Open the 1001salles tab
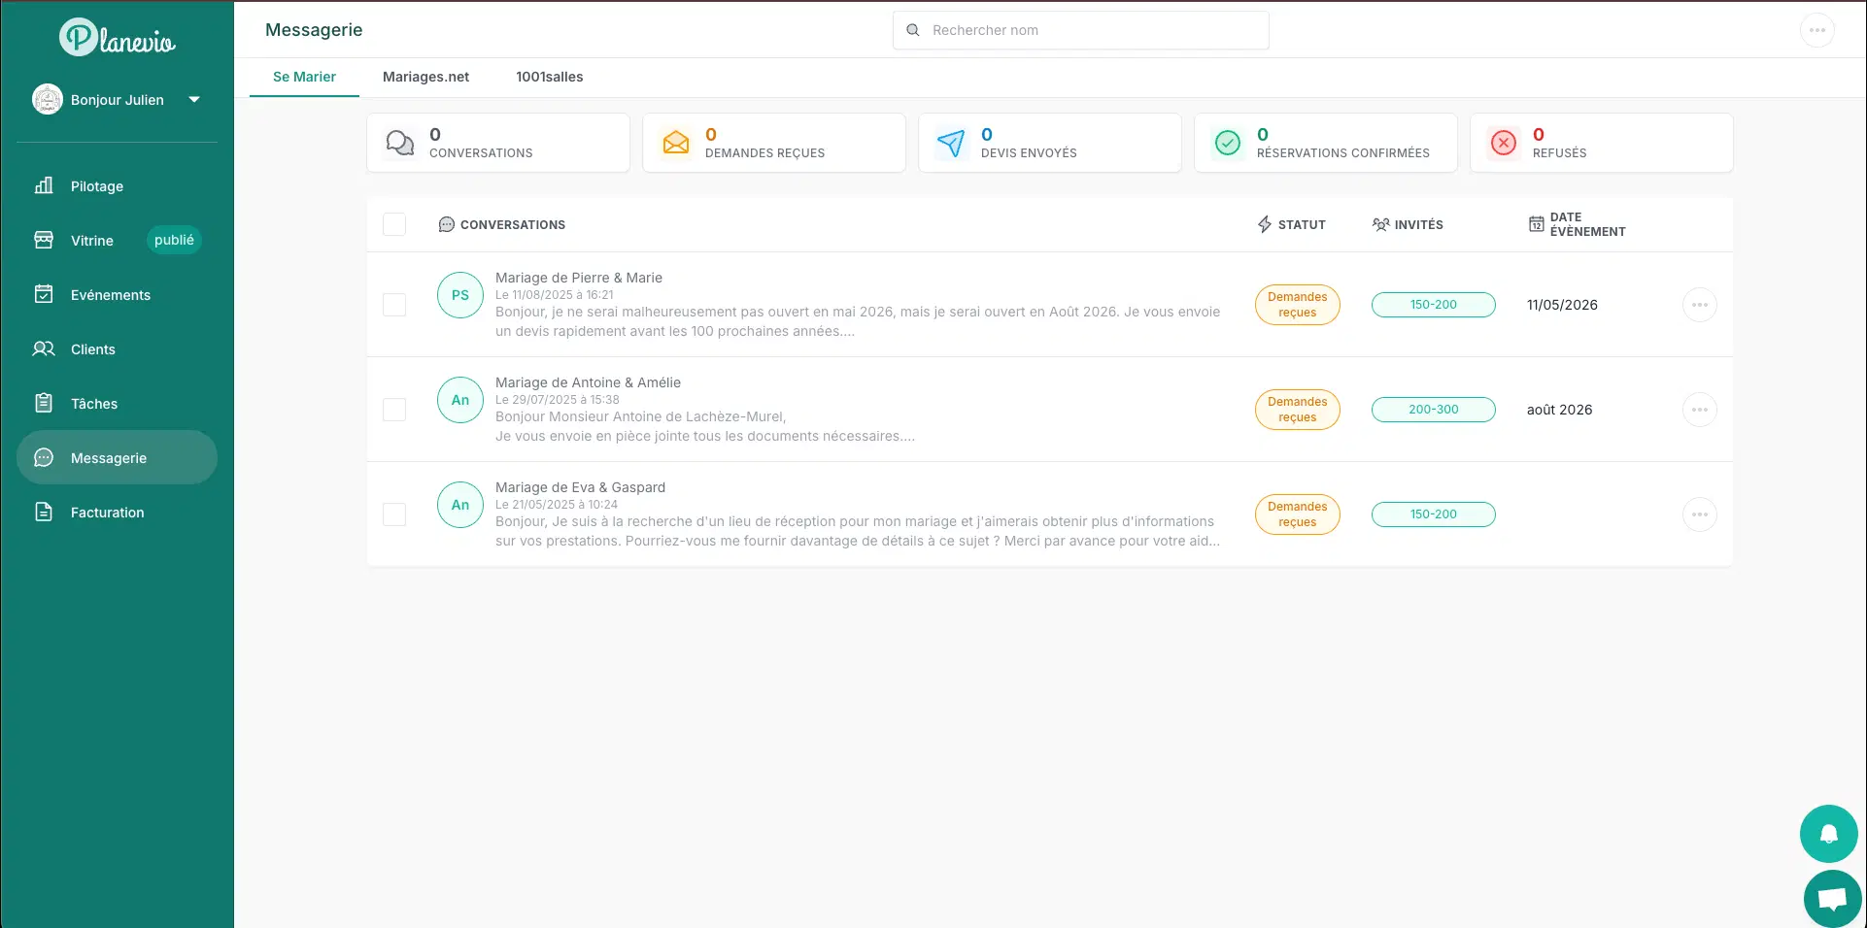The height and width of the screenshot is (928, 1867). (549, 77)
